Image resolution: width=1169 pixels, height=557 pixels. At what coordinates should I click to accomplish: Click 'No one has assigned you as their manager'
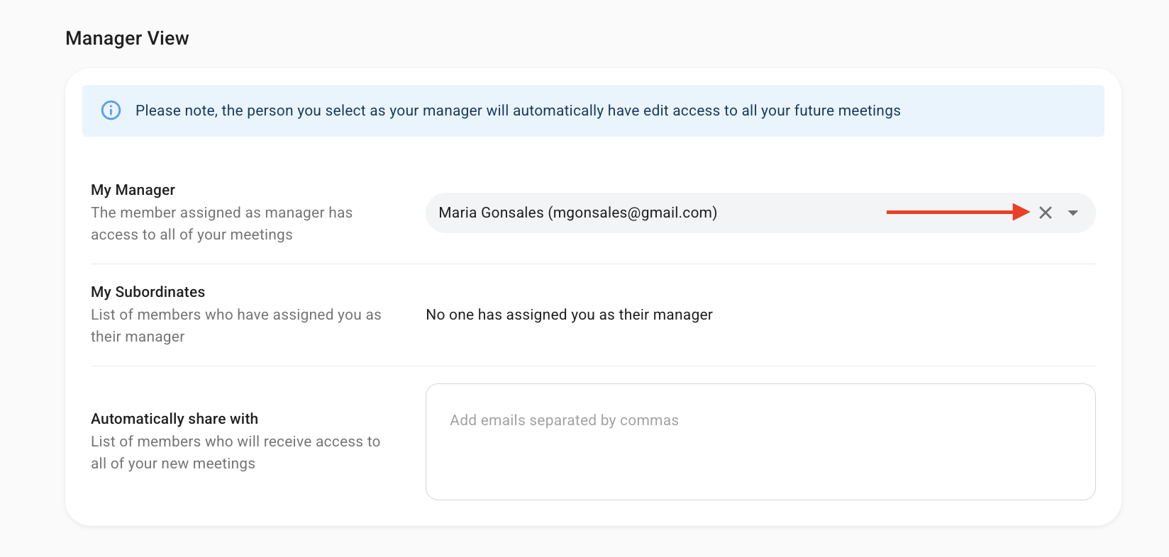tap(569, 315)
